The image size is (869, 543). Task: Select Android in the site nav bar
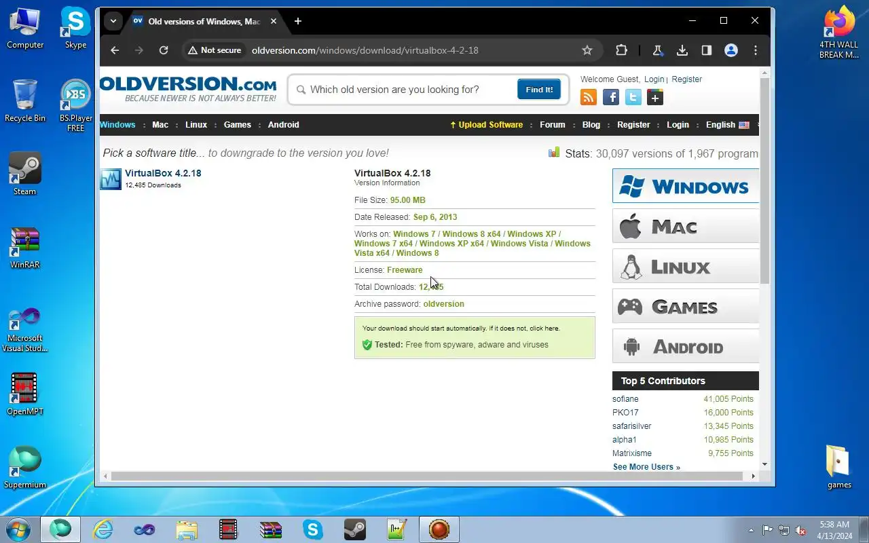pyautogui.click(x=284, y=125)
